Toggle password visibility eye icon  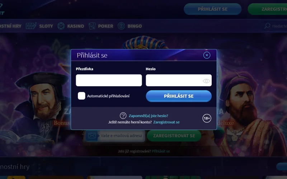pyautogui.click(x=206, y=81)
